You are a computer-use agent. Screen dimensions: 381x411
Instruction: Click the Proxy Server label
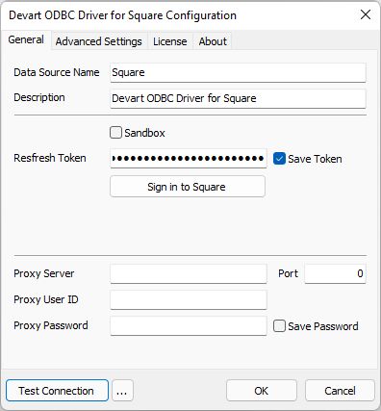click(44, 273)
